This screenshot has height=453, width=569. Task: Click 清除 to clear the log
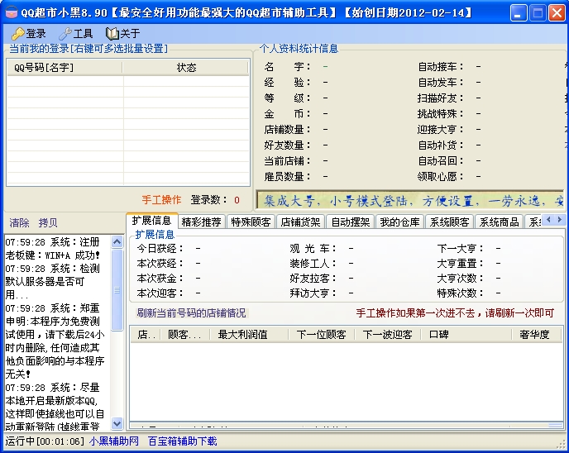click(19, 222)
